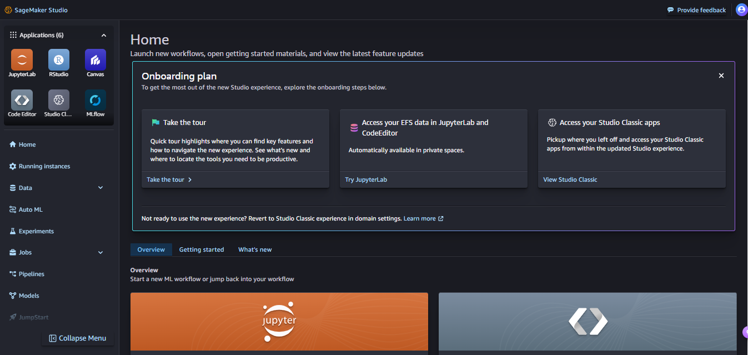Click the collapse panel icon in Collapse Menu
The image size is (748, 355).
click(53, 338)
